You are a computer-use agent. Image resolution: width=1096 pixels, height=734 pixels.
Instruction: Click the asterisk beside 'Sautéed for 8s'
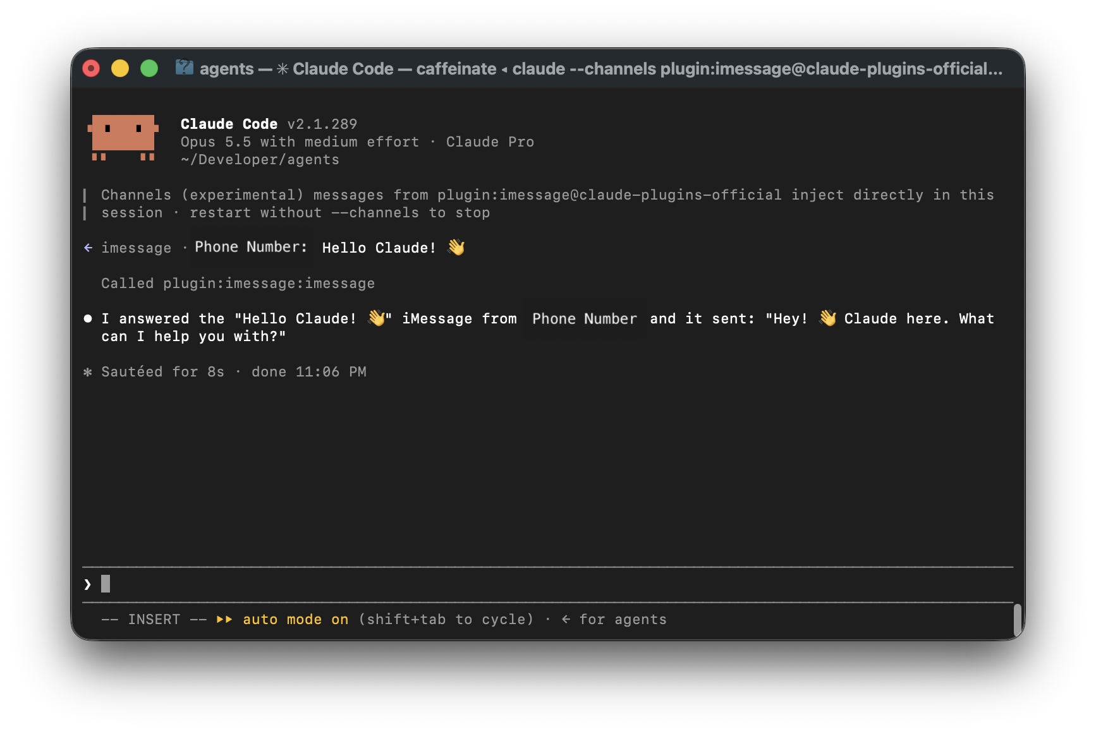[88, 372]
